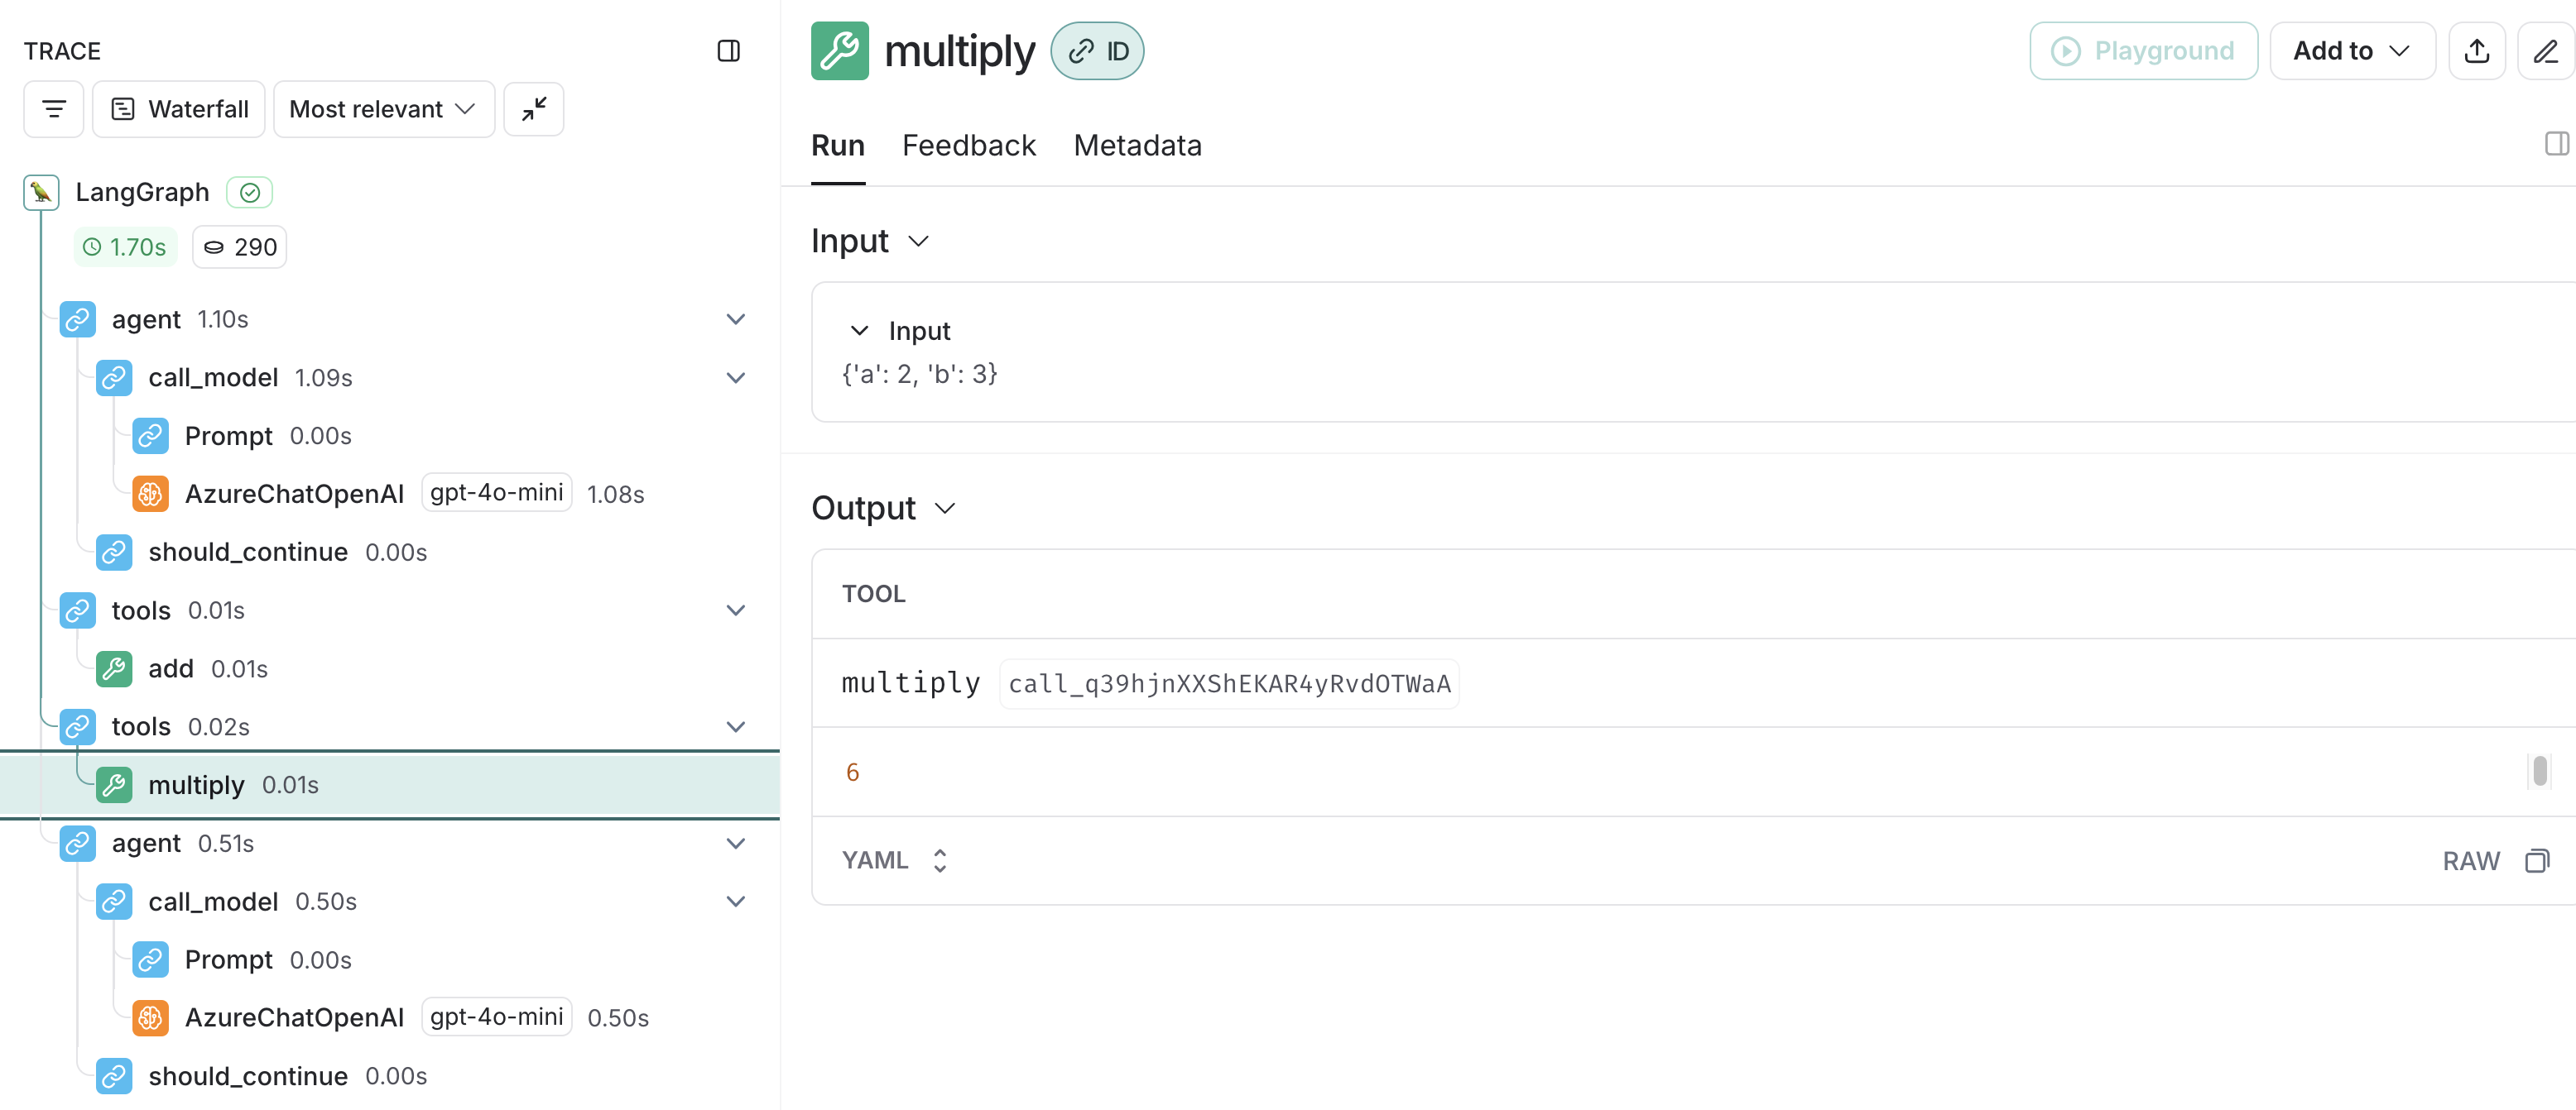Open the Most relevant sorting dropdown
Screen dimensions: 2576x1110
[x=383, y=109]
